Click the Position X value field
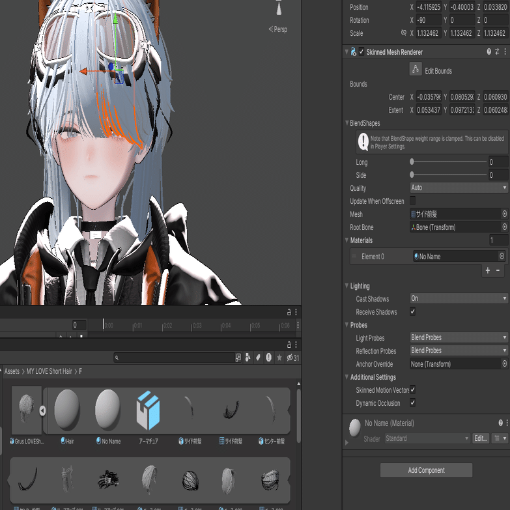 coord(429,7)
